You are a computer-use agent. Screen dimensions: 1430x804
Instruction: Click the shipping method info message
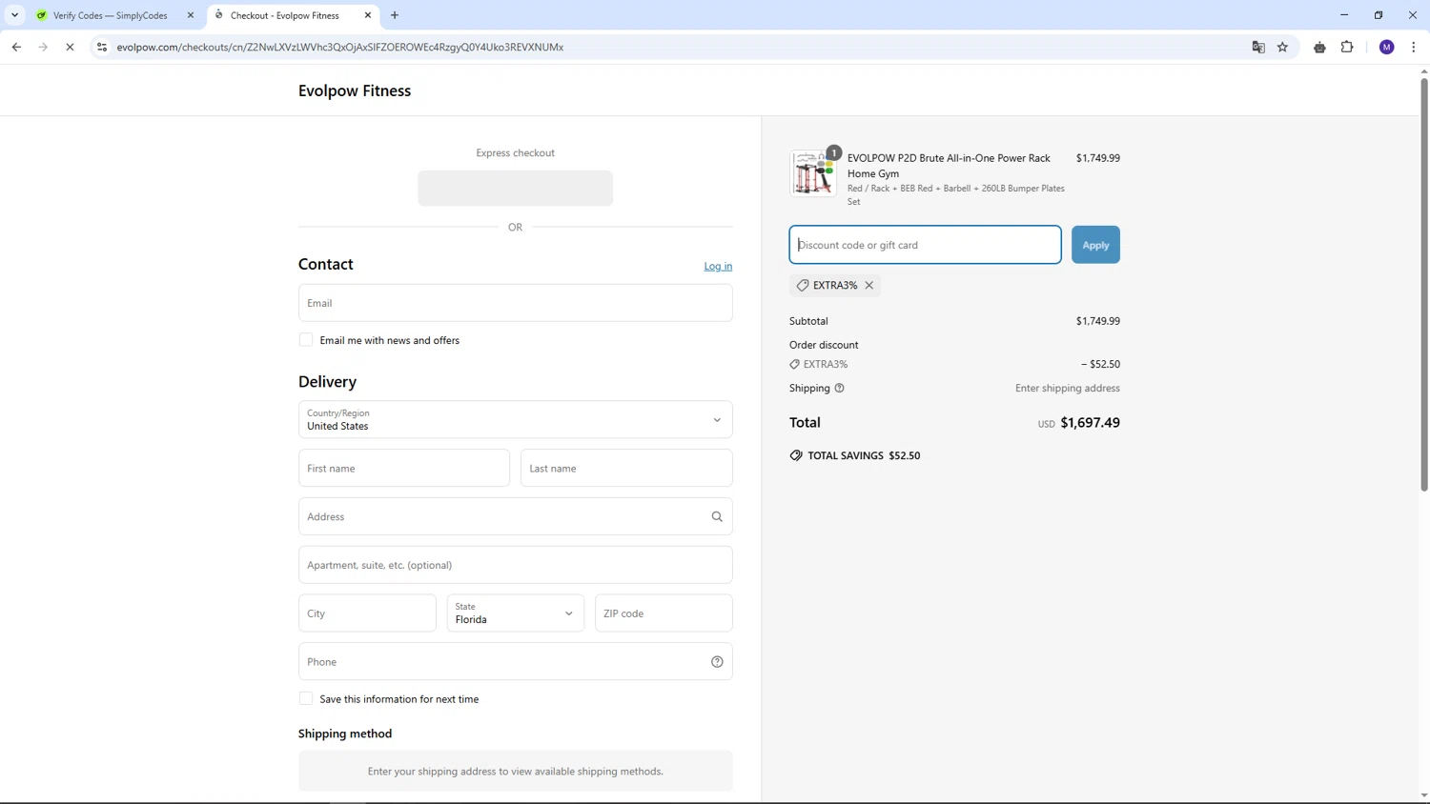click(x=516, y=771)
